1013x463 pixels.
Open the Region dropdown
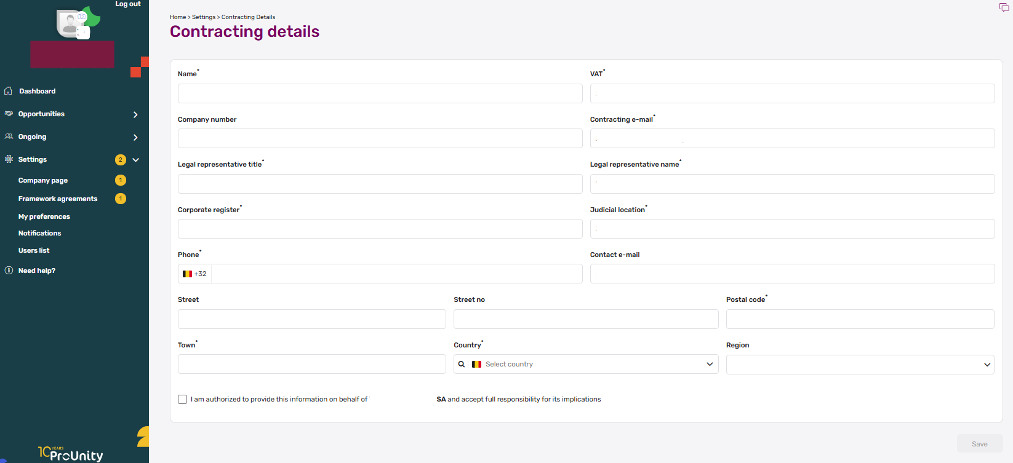pyautogui.click(x=860, y=365)
